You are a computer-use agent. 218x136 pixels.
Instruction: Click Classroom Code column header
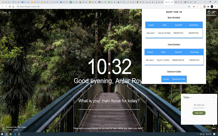[178, 79]
